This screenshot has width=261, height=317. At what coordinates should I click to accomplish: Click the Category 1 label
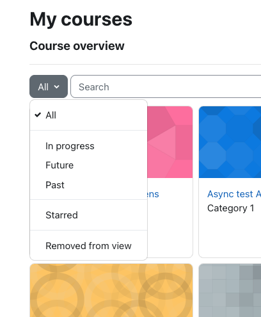point(231,208)
